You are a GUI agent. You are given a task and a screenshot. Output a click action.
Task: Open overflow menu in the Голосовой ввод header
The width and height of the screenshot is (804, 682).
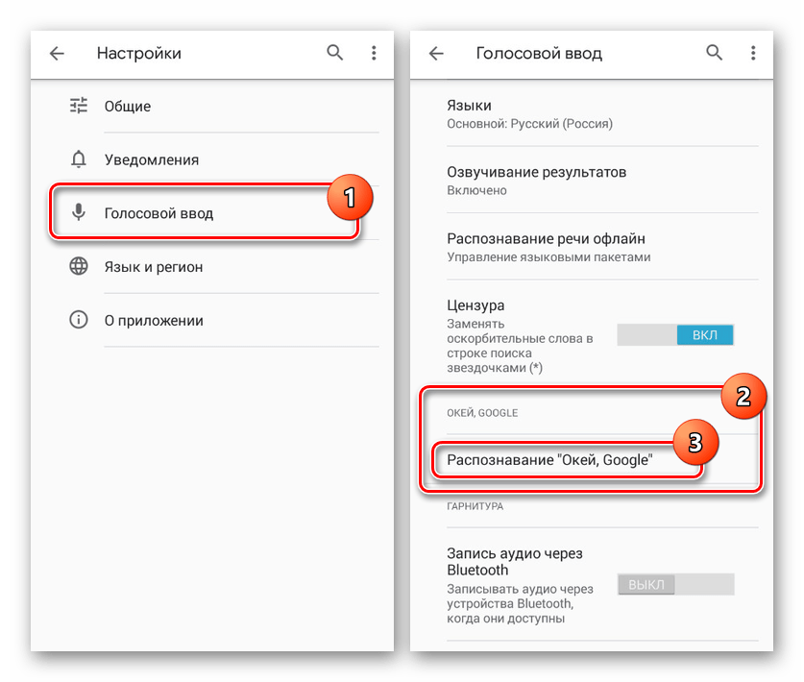pyautogui.click(x=753, y=53)
